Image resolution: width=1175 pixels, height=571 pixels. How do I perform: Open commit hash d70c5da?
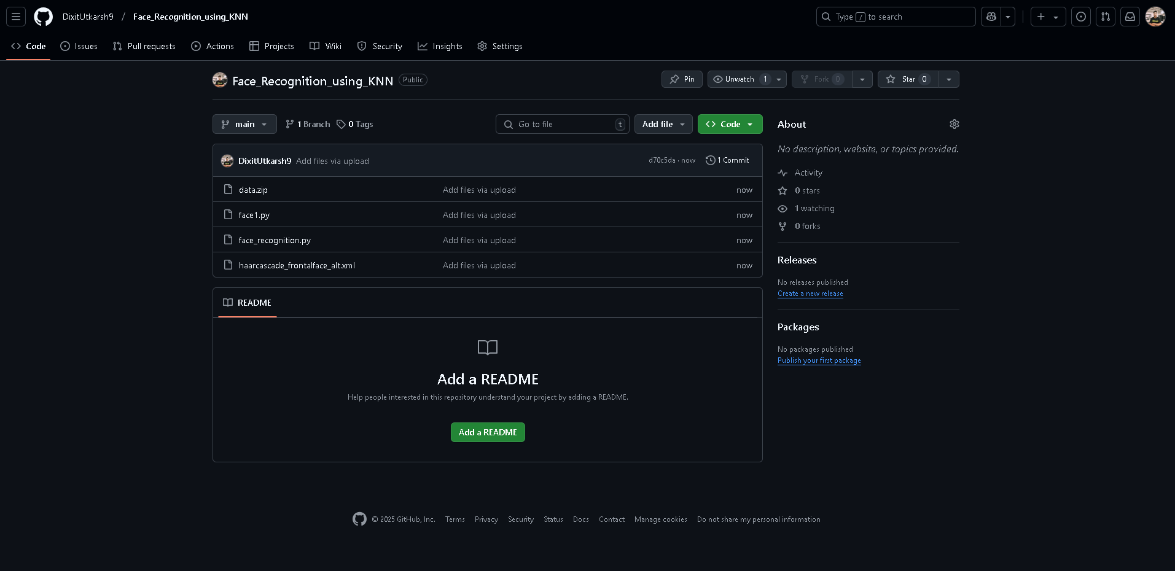click(x=662, y=160)
